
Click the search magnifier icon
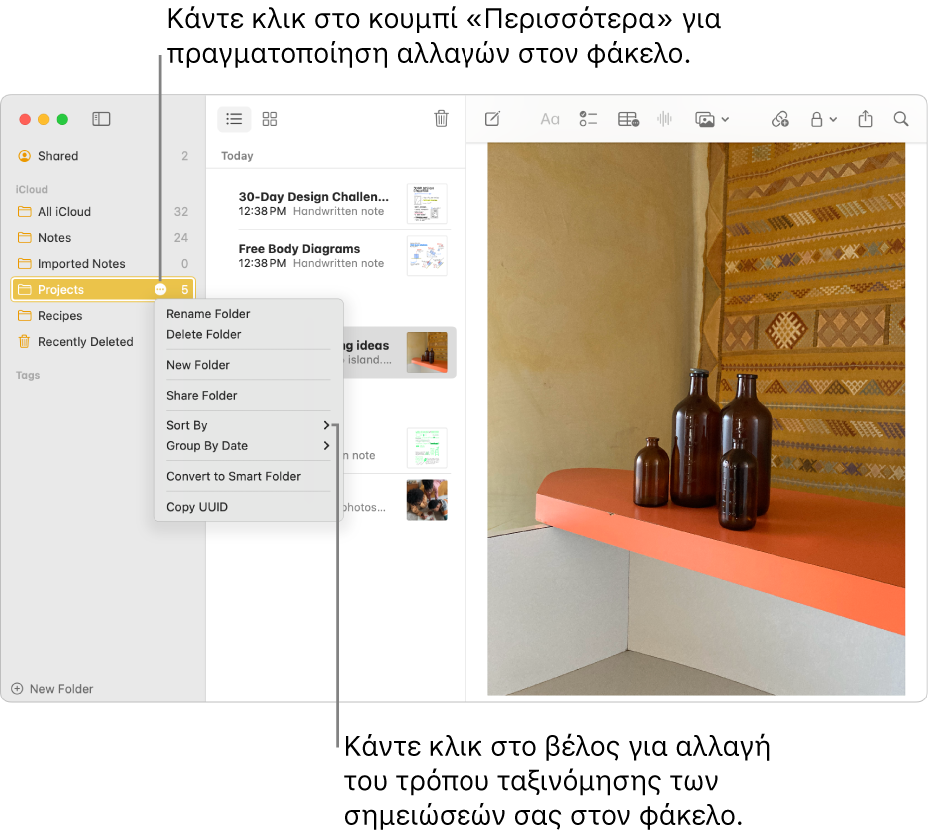(901, 119)
